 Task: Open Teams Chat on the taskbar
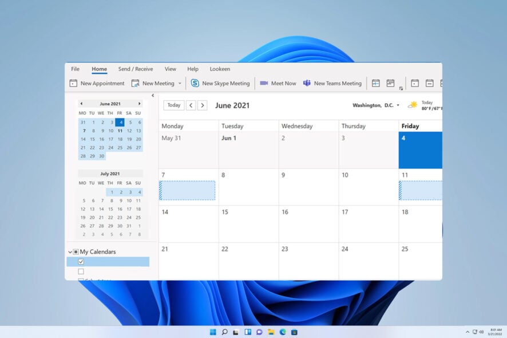click(259, 332)
